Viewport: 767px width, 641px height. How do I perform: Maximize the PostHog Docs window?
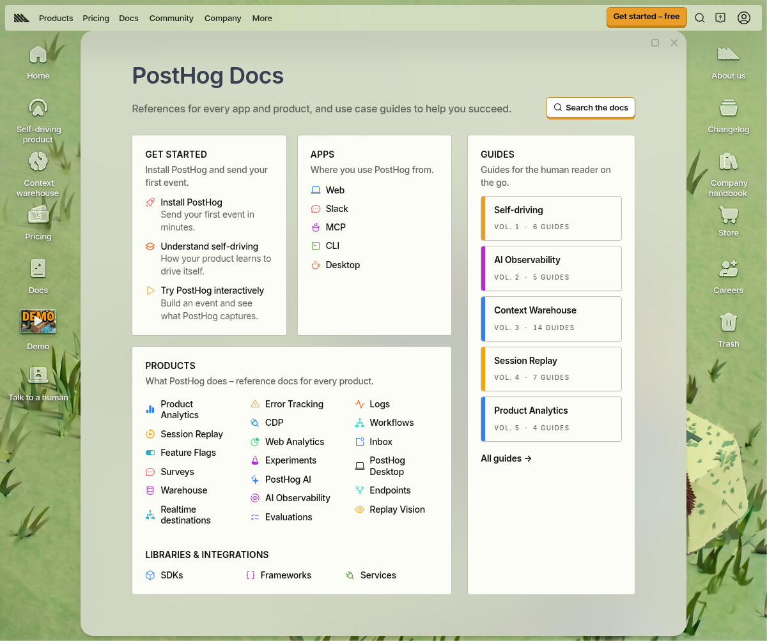pyautogui.click(x=655, y=43)
